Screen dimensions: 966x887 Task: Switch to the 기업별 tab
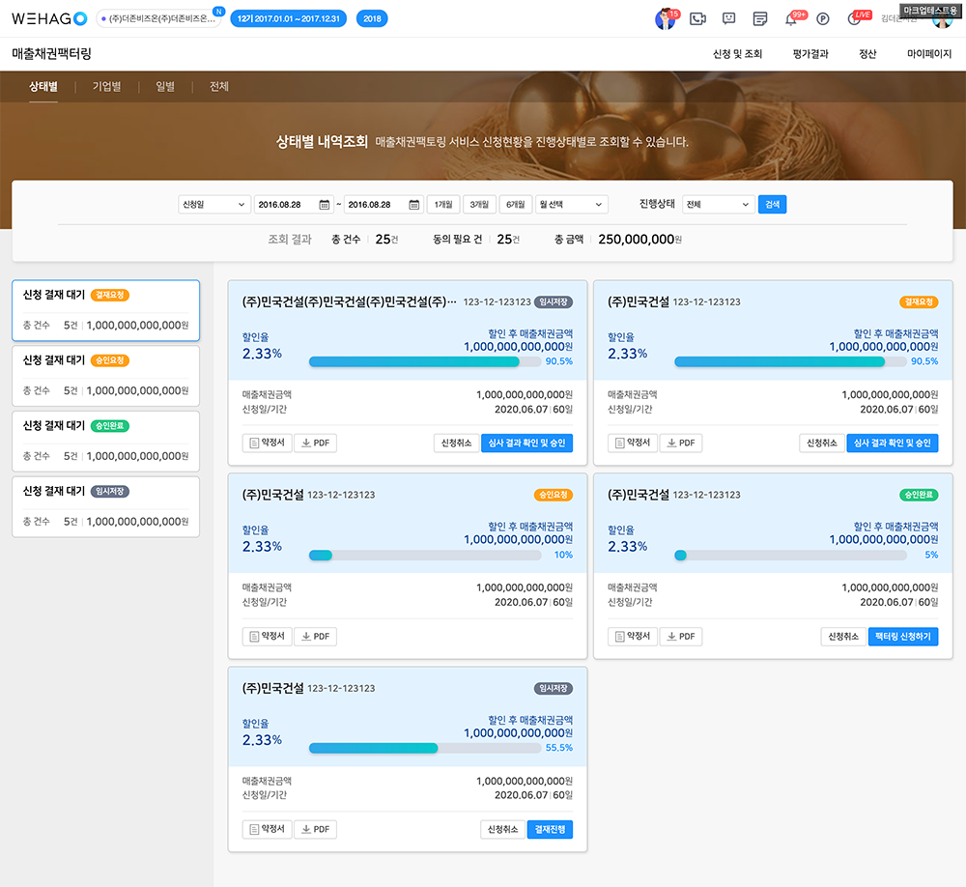point(106,86)
